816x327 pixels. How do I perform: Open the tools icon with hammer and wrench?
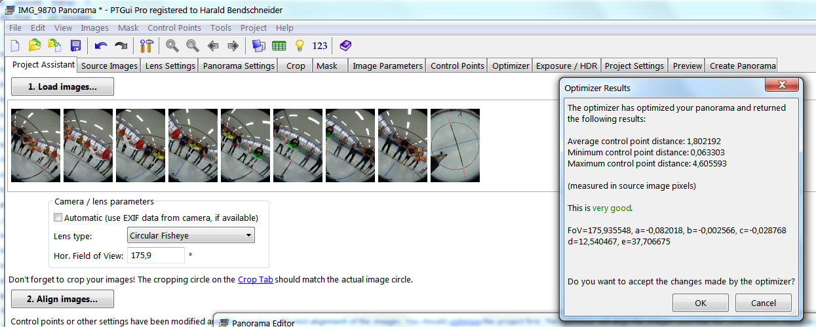(146, 46)
